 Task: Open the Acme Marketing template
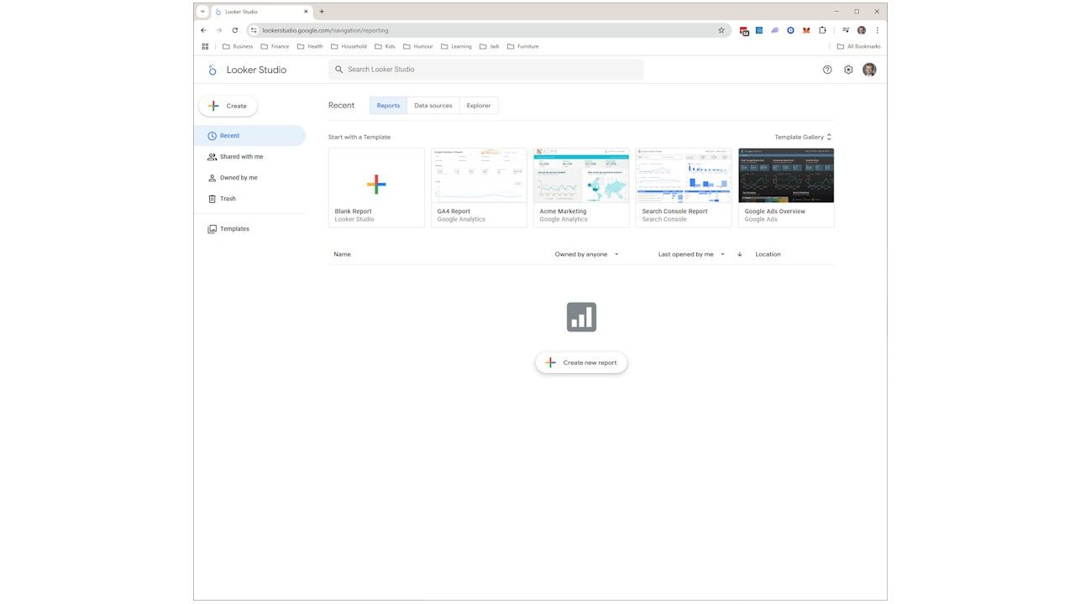pyautogui.click(x=581, y=188)
